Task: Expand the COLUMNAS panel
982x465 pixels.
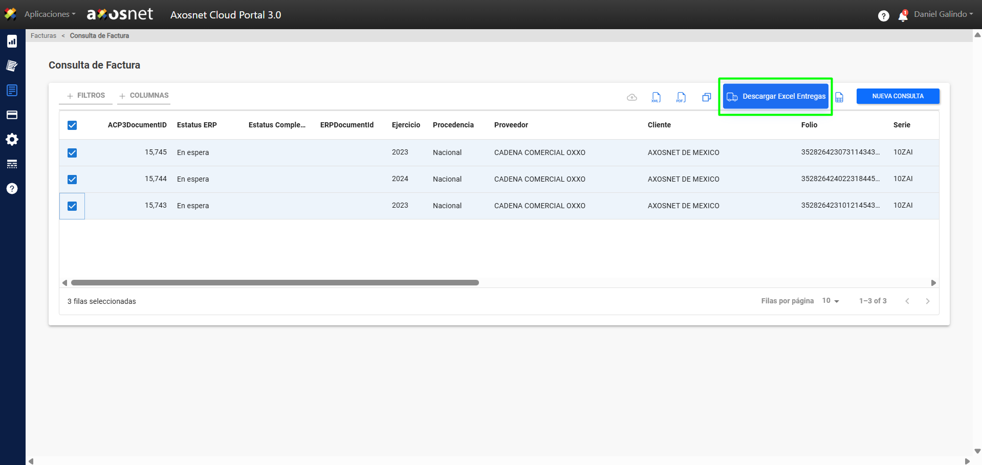Action: tap(144, 96)
